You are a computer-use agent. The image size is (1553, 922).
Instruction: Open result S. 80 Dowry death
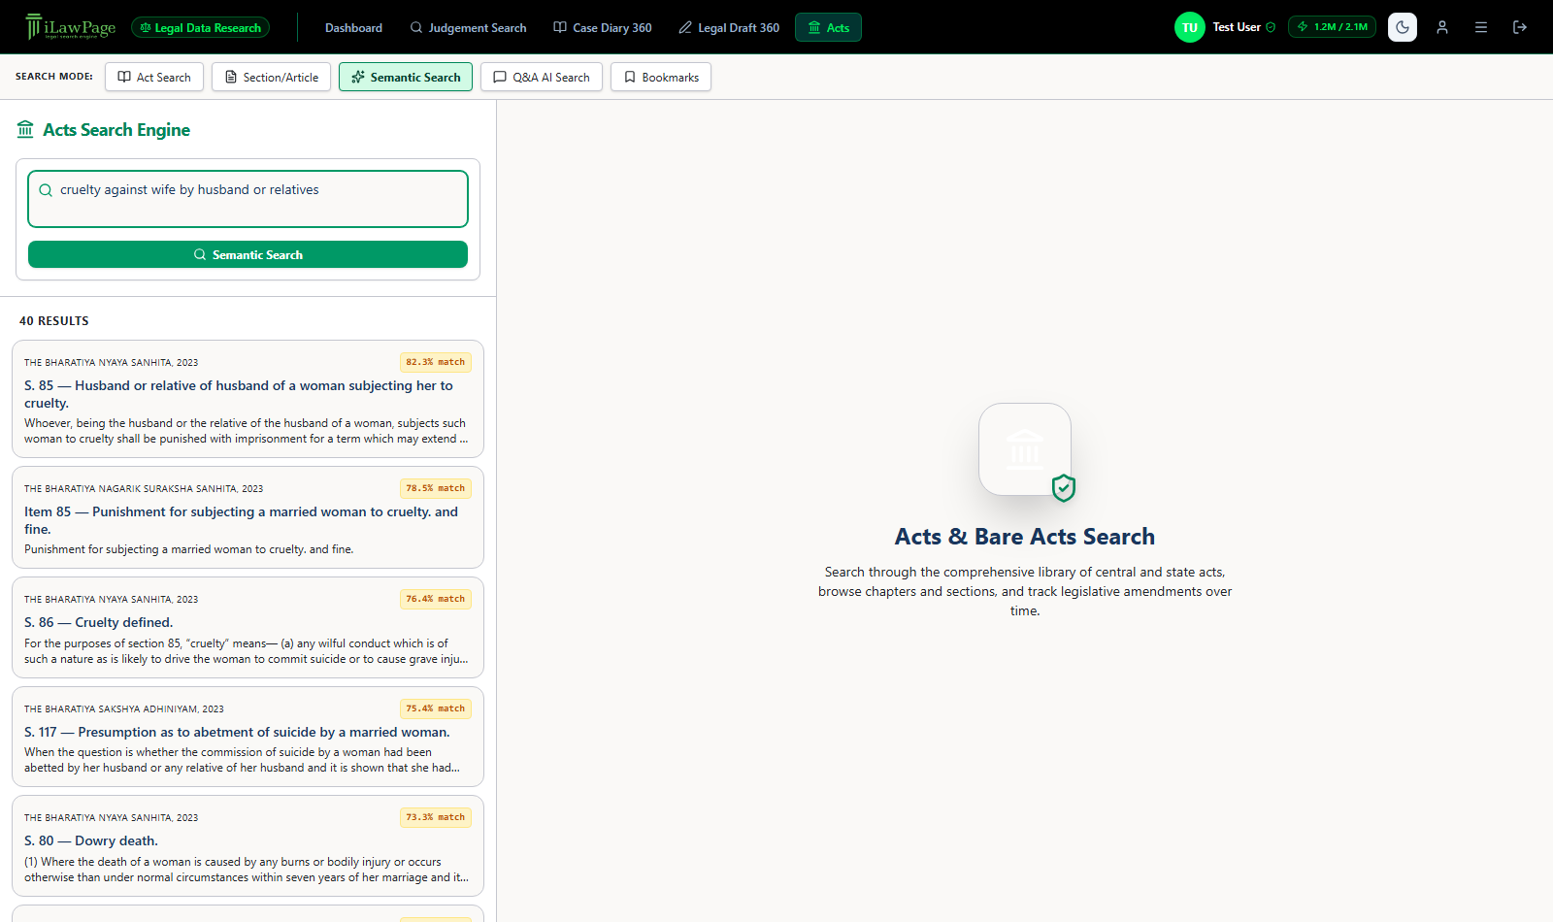click(248, 845)
